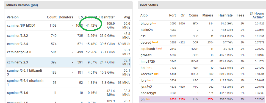Open the blake2s algo link
Image resolution: width=266 pixels, height=103 pixels.
click(146, 30)
